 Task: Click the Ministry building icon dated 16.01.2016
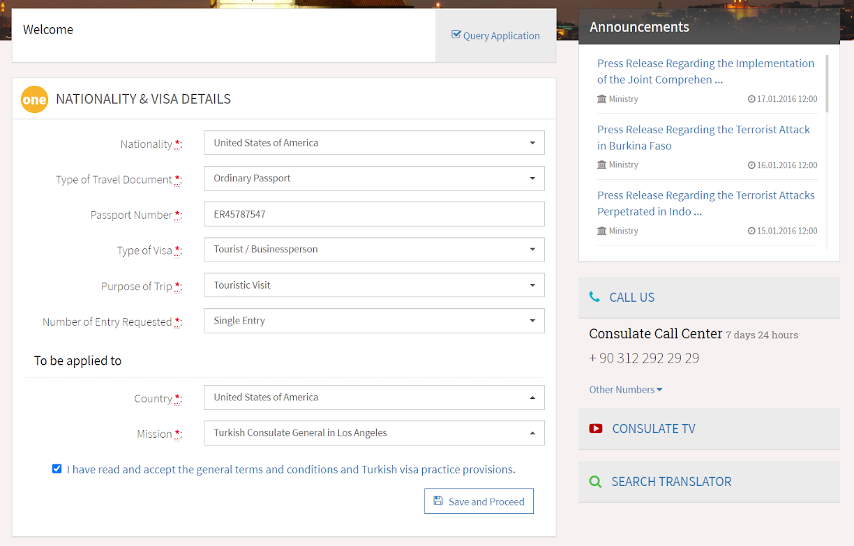pos(602,165)
